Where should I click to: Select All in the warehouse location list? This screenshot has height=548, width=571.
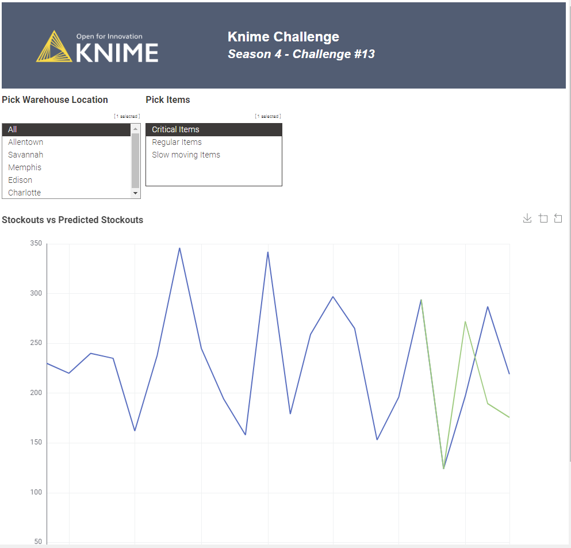point(66,129)
